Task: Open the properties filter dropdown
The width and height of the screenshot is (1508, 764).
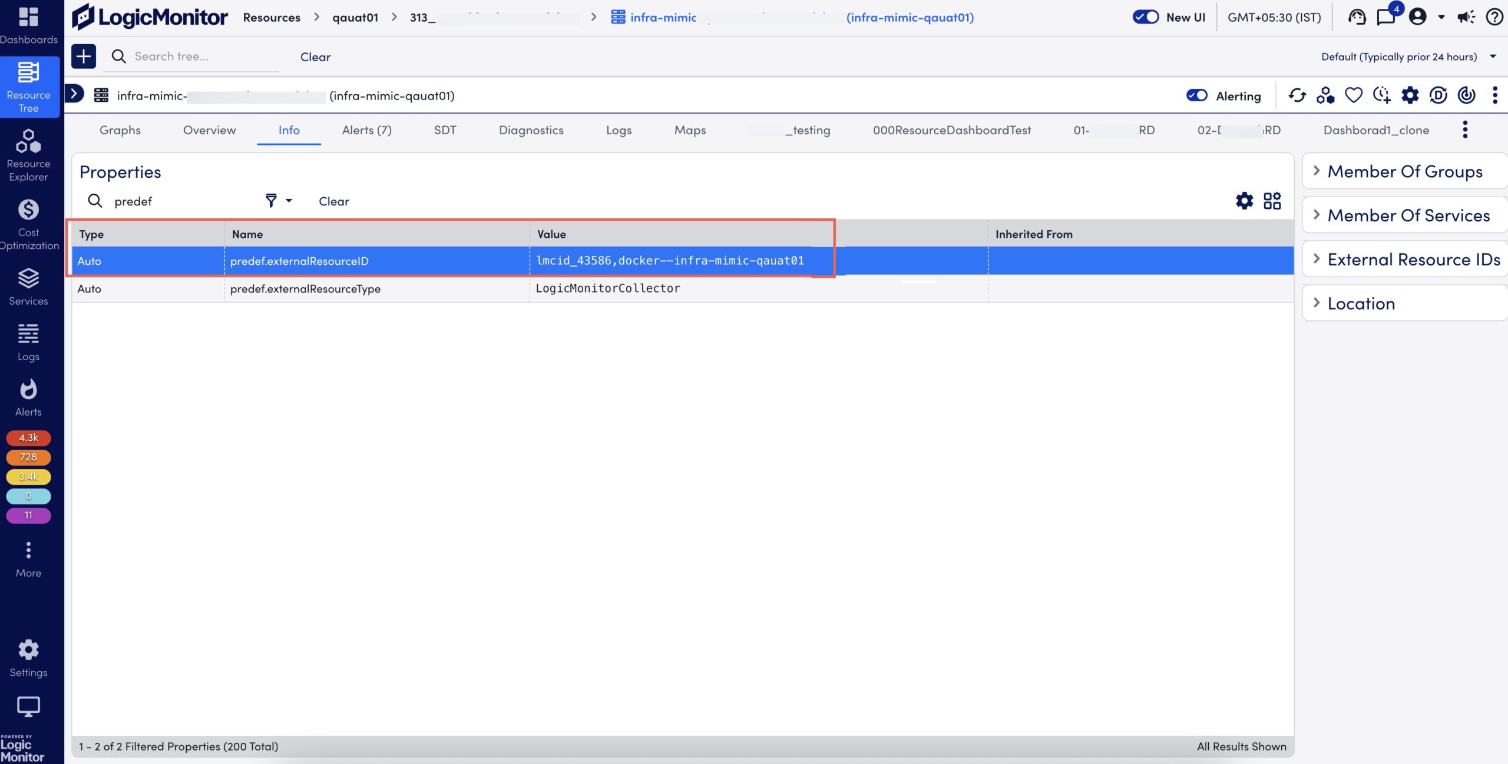Action: [278, 201]
